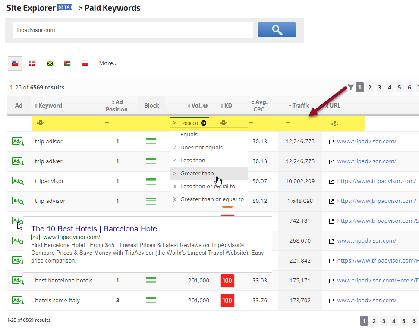
Task: Open Ad preview for hotels rome italy
Action: point(18,300)
